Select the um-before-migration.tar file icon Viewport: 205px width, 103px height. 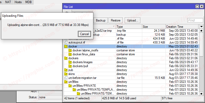click(66, 78)
